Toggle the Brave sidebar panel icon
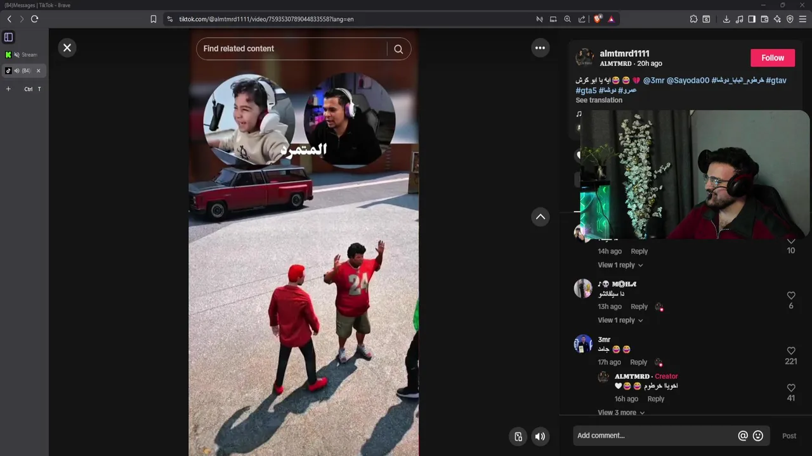Image resolution: width=812 pixels, height=456 pixels. 752,19
